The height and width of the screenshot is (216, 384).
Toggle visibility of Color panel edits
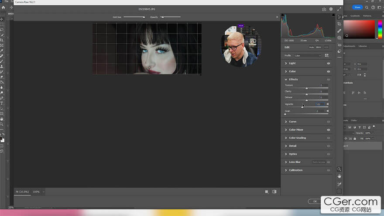[328, 71]
